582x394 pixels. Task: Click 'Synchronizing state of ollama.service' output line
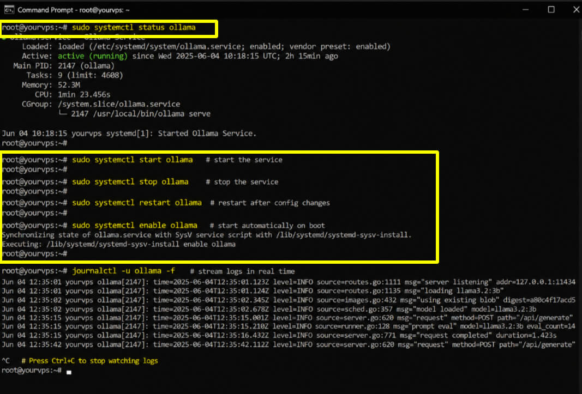[x=207, y=235]
